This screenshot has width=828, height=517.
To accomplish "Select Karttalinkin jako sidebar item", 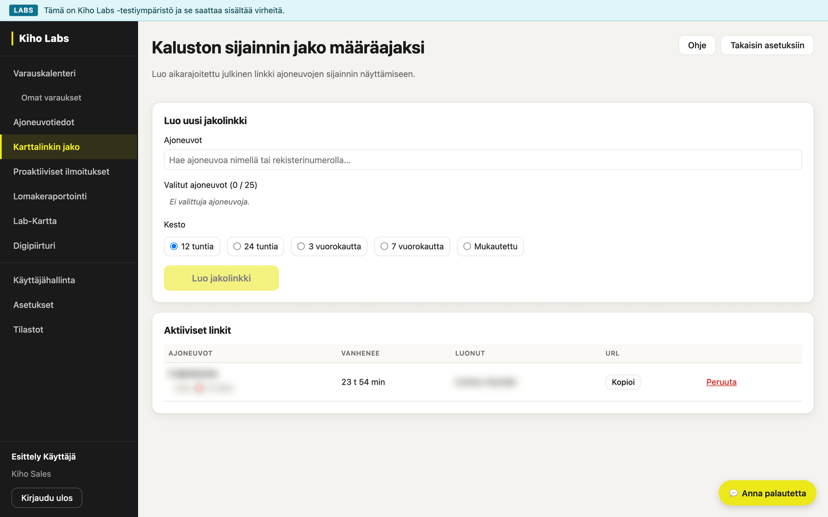I will pos(69,147).
